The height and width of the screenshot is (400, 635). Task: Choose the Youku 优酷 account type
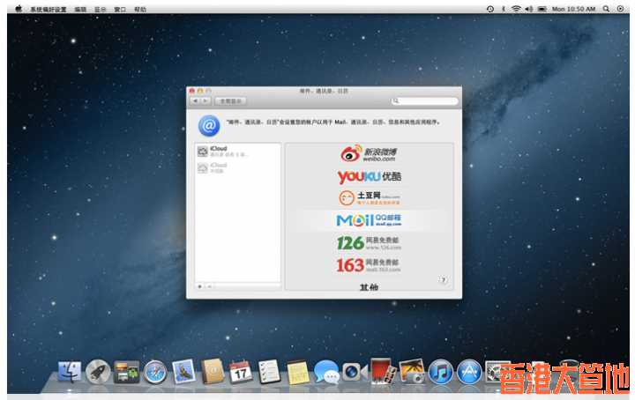(369, 177)
